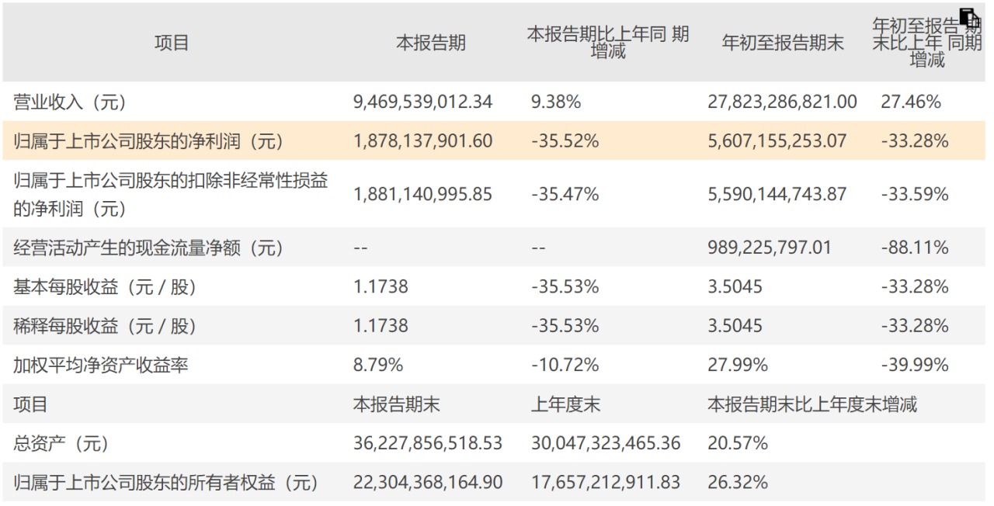Select the 基本每股收益（元/股） row label

(105, 287)
